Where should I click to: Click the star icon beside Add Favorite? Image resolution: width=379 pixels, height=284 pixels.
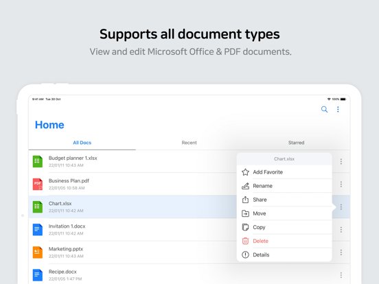coord(245,172)
